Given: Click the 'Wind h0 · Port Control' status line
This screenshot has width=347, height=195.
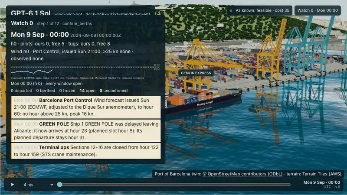Looking at the screenshot, I should tap(72, 55).
